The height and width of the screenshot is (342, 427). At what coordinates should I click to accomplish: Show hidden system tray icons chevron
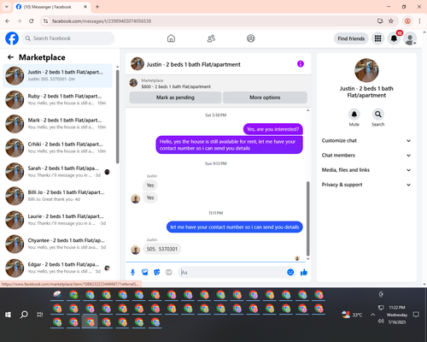[372, 315]
